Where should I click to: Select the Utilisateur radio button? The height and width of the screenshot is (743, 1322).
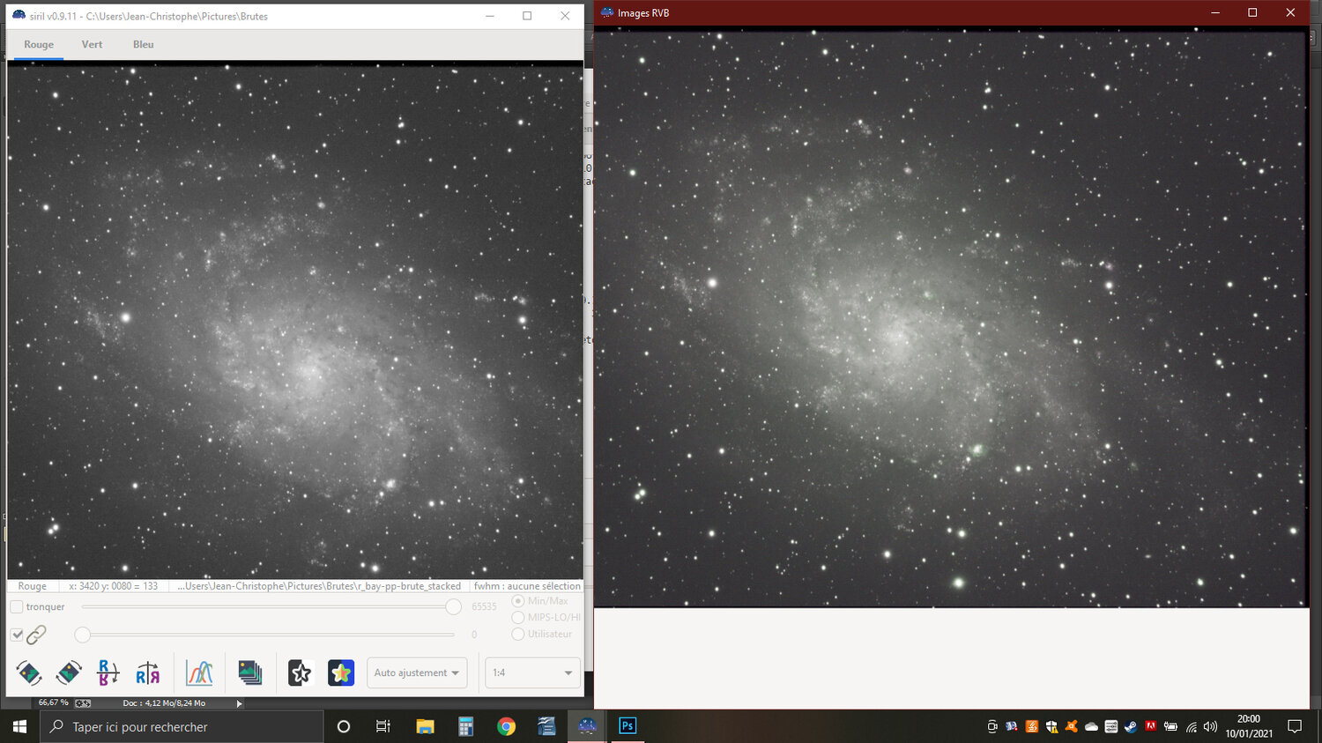(x=518, y=634)
